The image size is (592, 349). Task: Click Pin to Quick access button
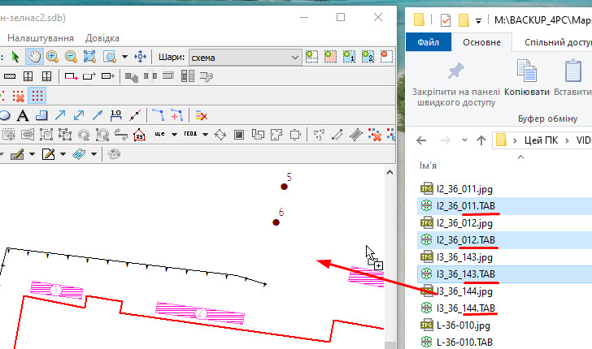(x=455, y=80)
